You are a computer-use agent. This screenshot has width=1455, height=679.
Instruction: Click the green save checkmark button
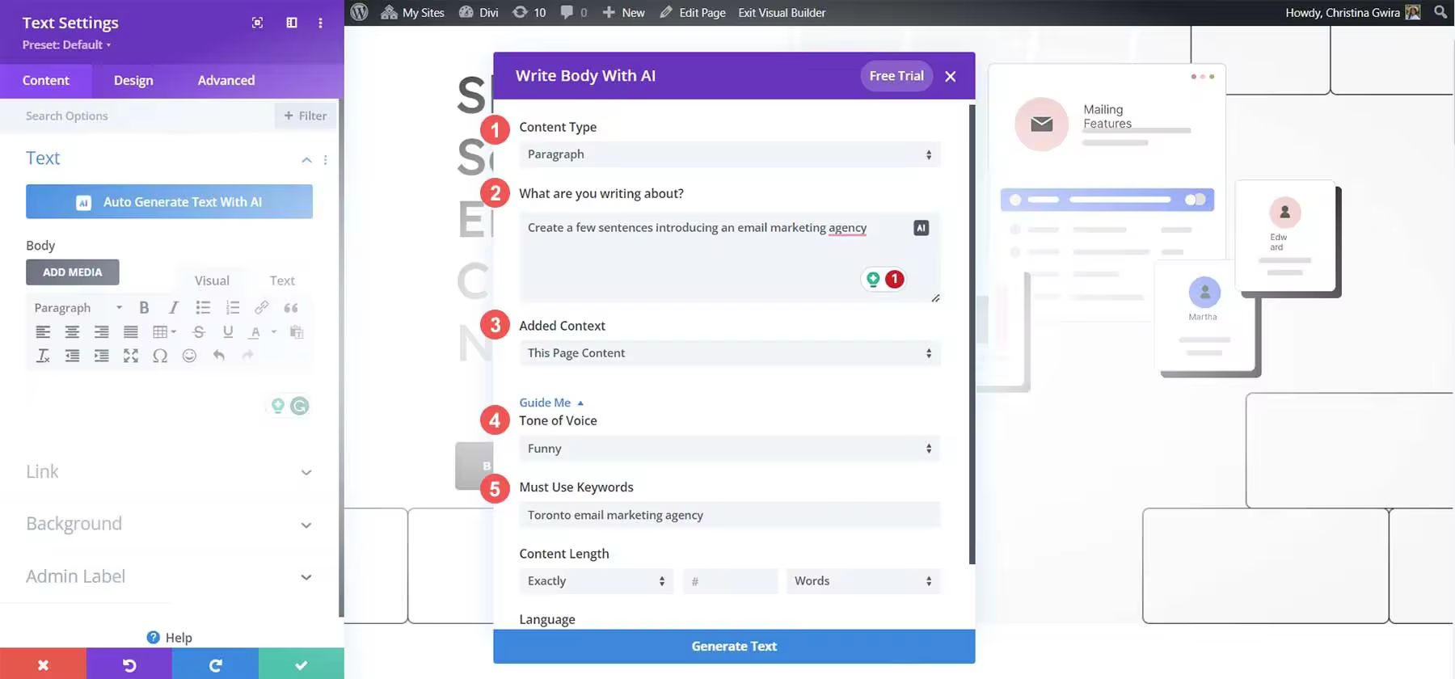click(301, 664)
